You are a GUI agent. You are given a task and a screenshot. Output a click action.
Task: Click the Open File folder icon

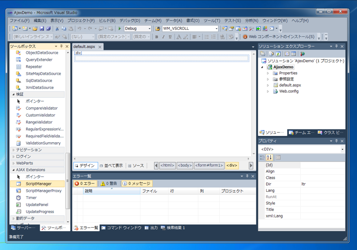click(x=35, y=29)
